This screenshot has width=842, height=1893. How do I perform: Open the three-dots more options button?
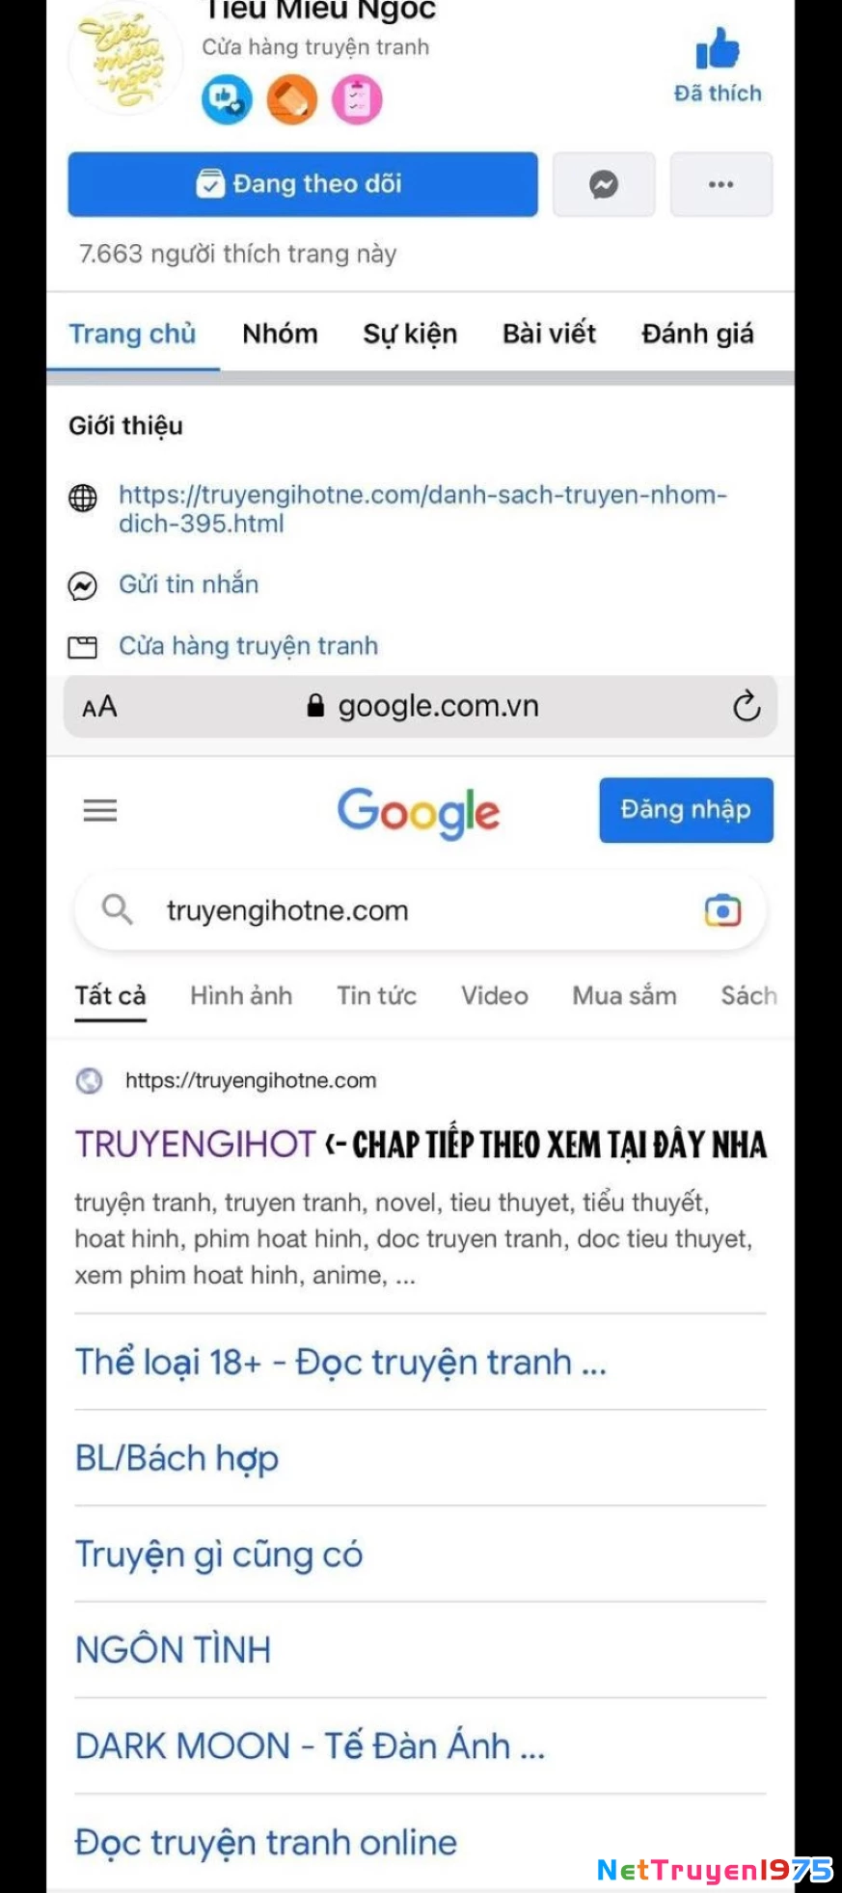click(x=721, y=184)
